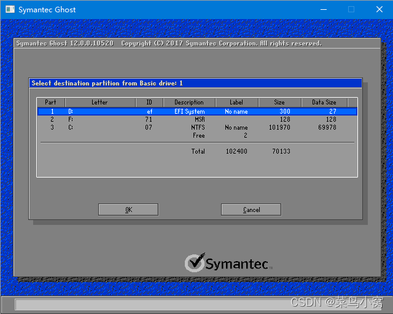Click the Cancel button
393x314 pixels.
click(x=251, y=210)
